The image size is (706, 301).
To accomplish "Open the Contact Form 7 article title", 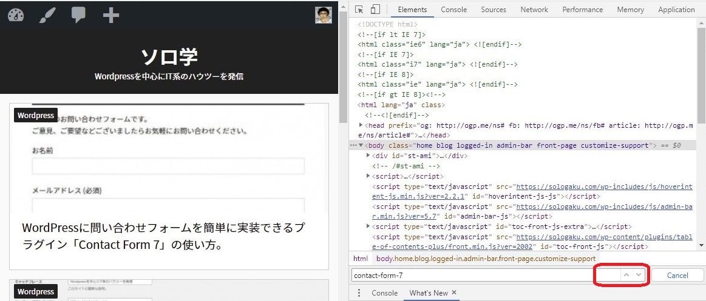I will coord(163,237).
